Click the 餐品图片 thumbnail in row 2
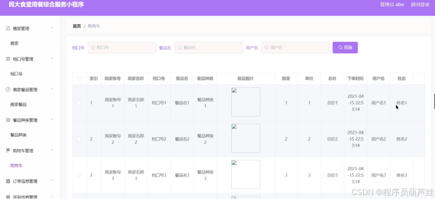435x199 pixels. (x=246, y=138)
